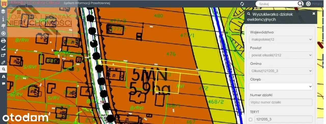This screenshot has height=124, width=326.
Task: Open the empty Obręb dropdown
Action: coord(280,86)
